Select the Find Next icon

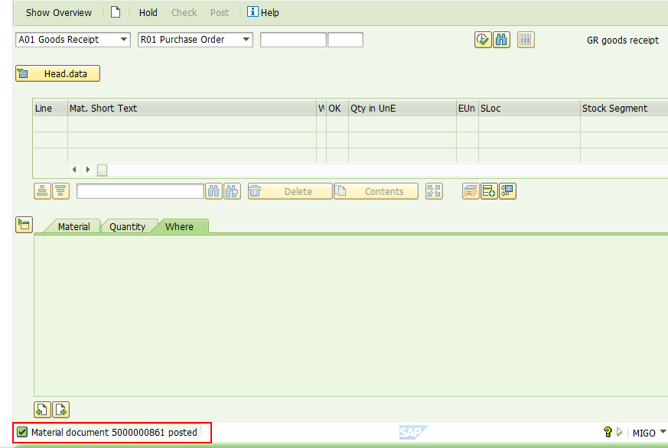pyautogui.click(x=232, y=190)
